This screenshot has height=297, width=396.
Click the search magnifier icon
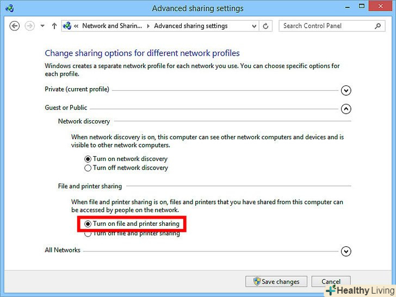click(x=378, y=26)
